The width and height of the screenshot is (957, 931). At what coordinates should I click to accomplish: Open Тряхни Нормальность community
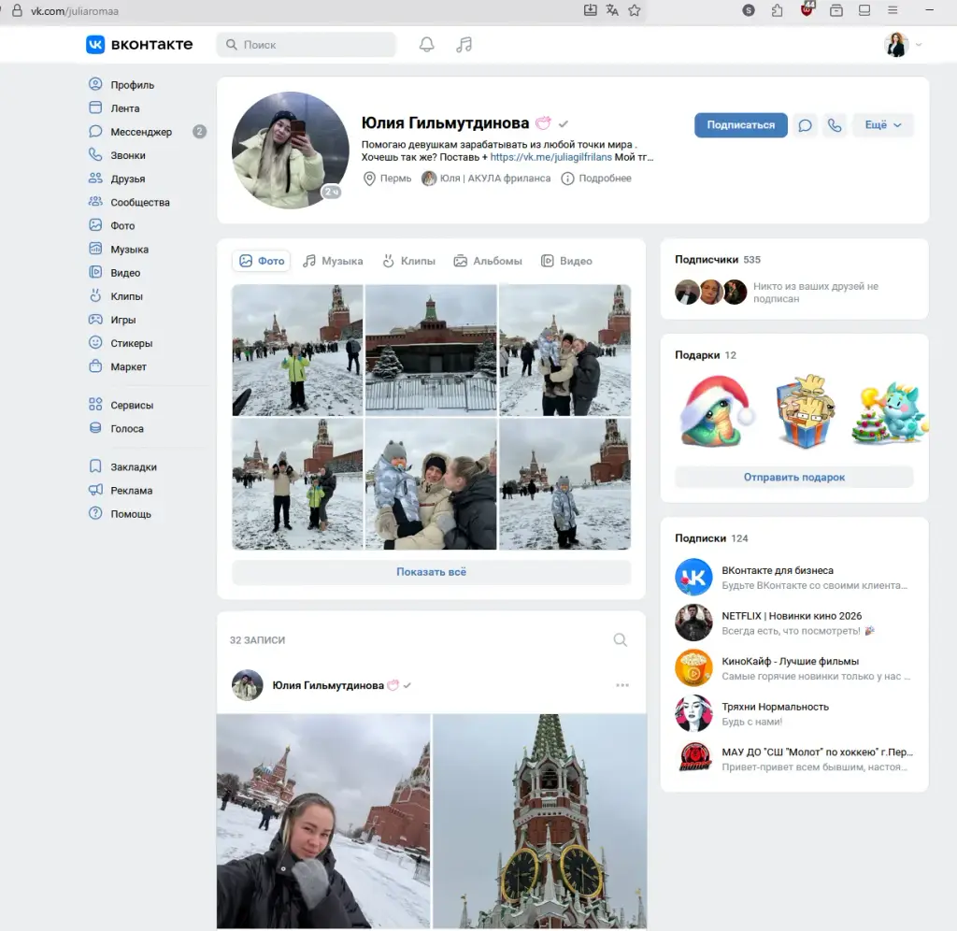(793, 713)
